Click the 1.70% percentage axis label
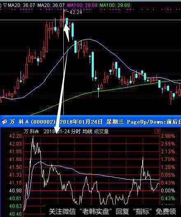The width and height of the screenshot is (181, 217). 168,159
